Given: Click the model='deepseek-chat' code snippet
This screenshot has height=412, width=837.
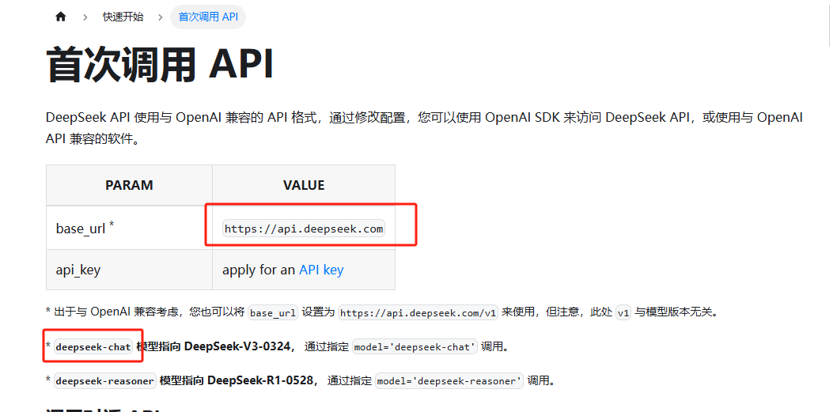Looking at the screenshot, I should click(415, 347).
